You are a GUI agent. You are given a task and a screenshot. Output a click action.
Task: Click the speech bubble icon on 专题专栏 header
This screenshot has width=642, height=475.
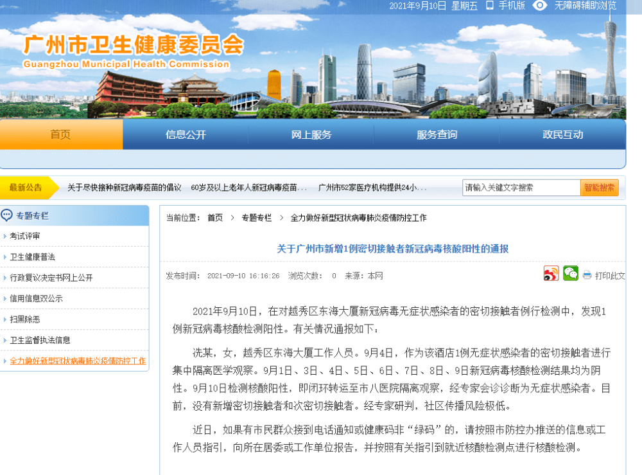8,215
